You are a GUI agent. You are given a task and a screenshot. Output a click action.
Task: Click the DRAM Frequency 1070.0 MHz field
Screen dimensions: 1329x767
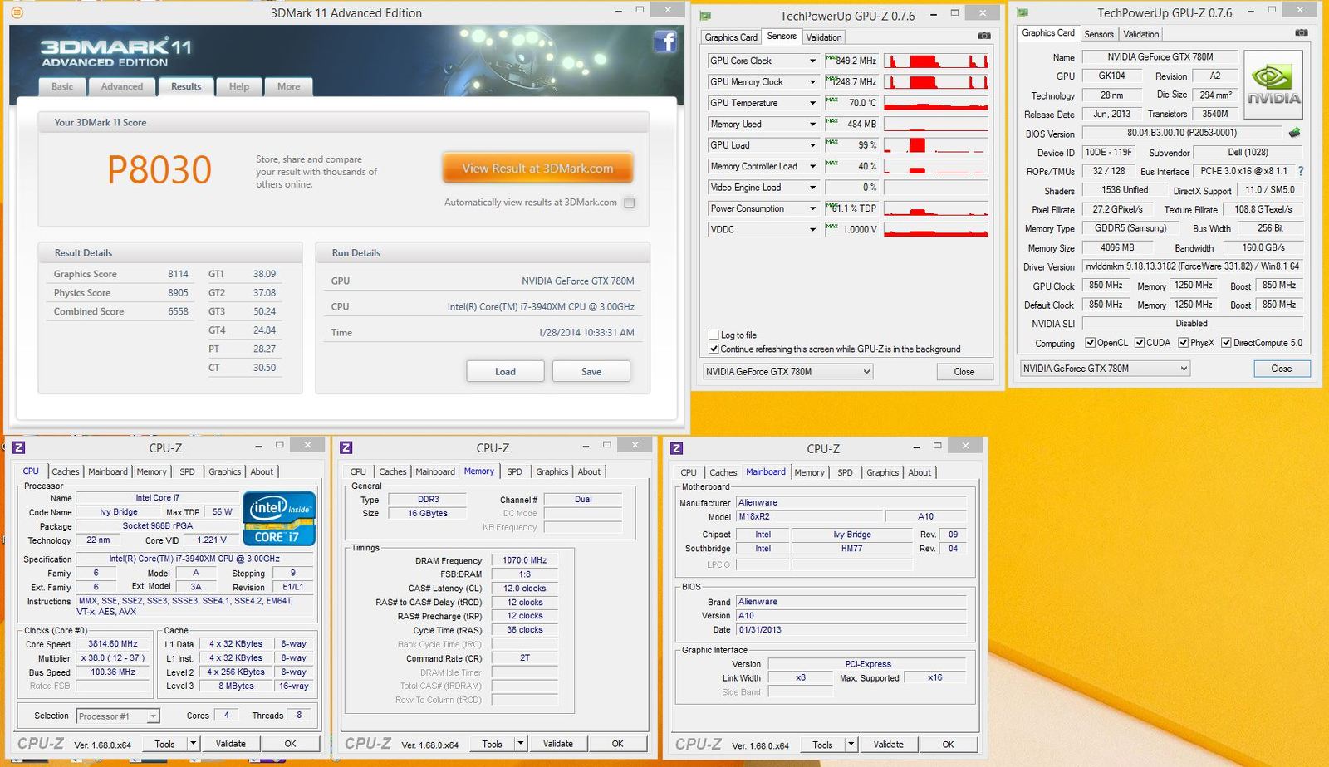click(x=524, y=560)
